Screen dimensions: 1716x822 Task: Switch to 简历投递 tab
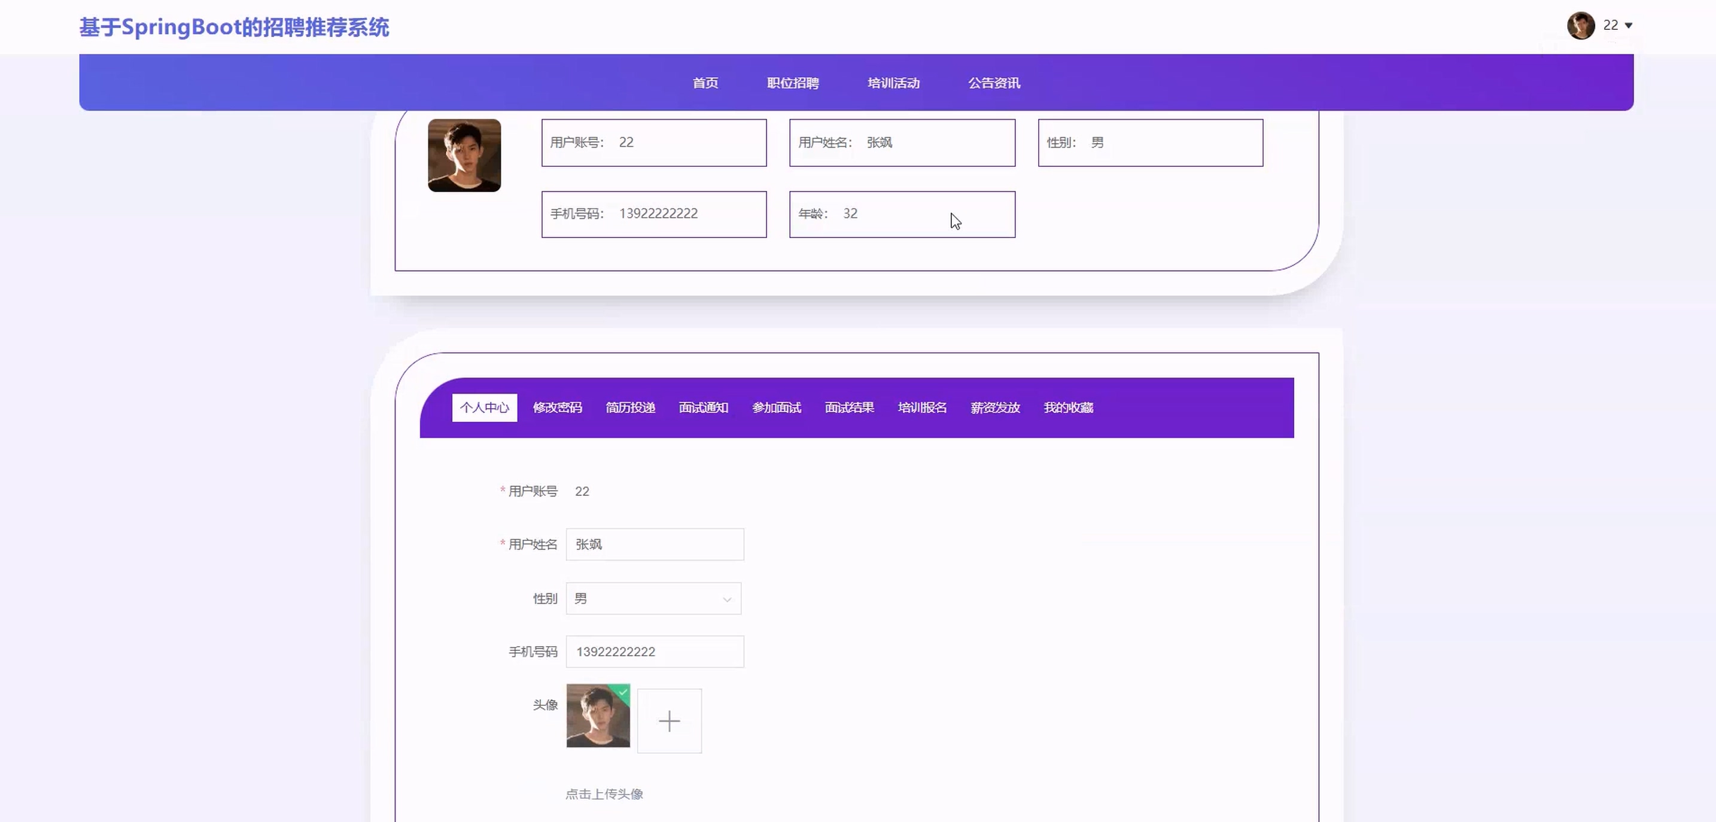point(630,407)
